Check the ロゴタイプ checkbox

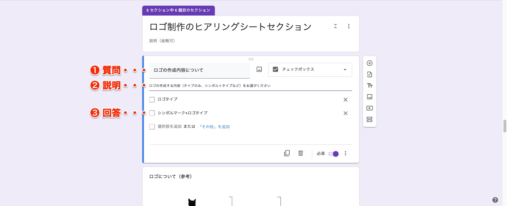[x=152, y=100]
